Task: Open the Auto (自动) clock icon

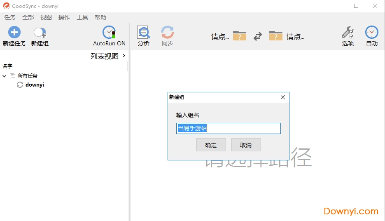Action: point(371,32)
